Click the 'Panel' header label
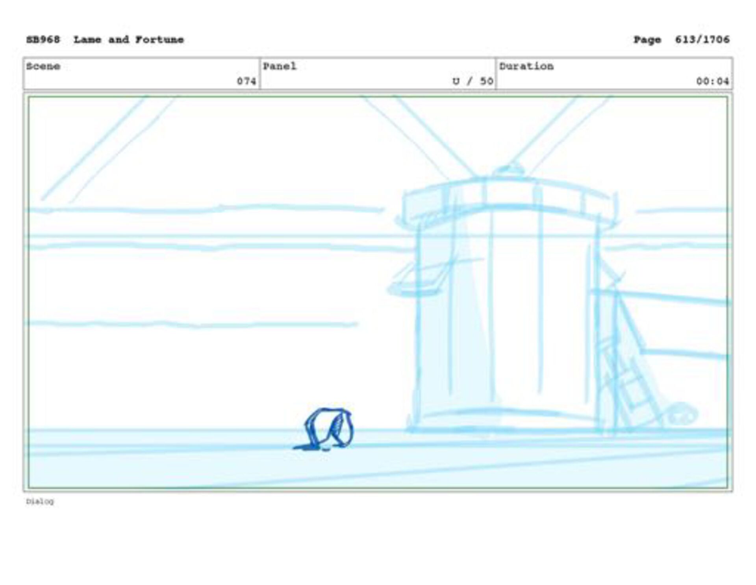The image size is (756, 585). [x=280, y=66]
